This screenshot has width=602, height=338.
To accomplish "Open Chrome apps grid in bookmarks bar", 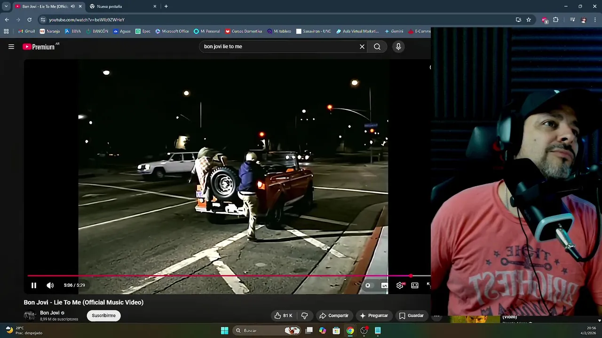I will (6, 31).
